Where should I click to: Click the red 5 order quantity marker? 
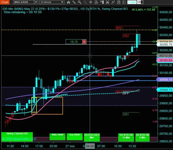tap(84, 42)
